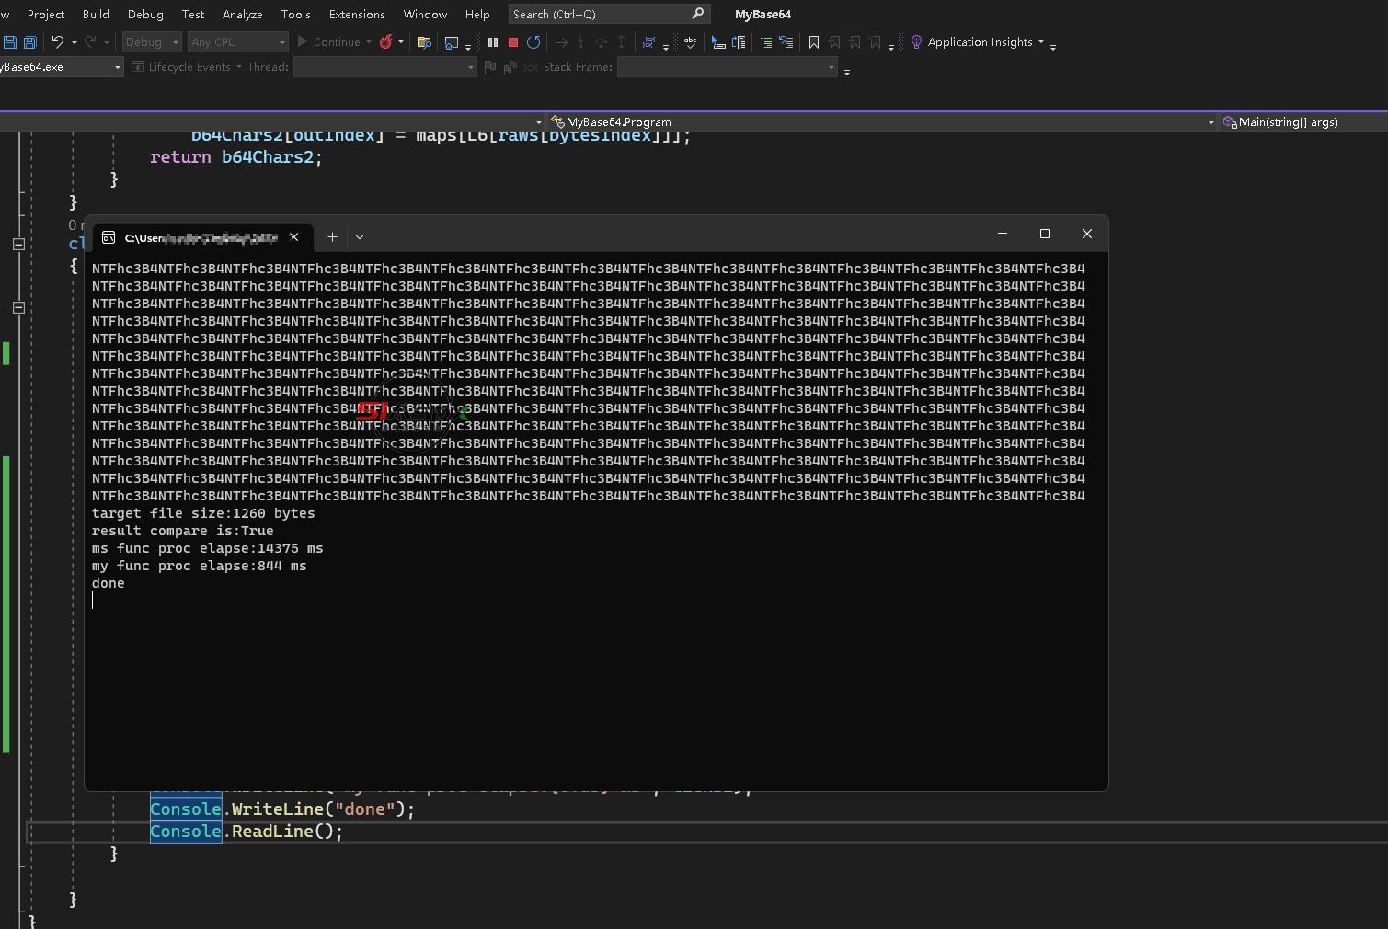This screenshot has height=929, width=1388.
Task: Open the Extensions menu
Action: [356, 14]
